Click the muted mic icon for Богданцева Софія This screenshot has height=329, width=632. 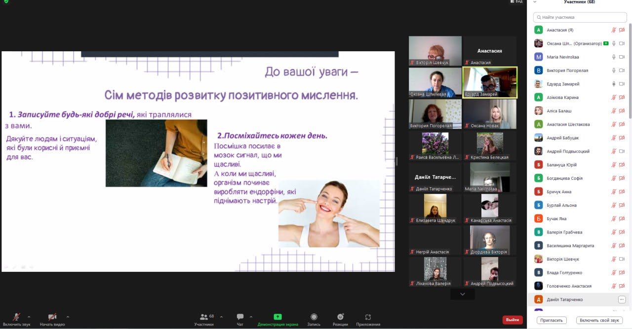click(614, 178)
